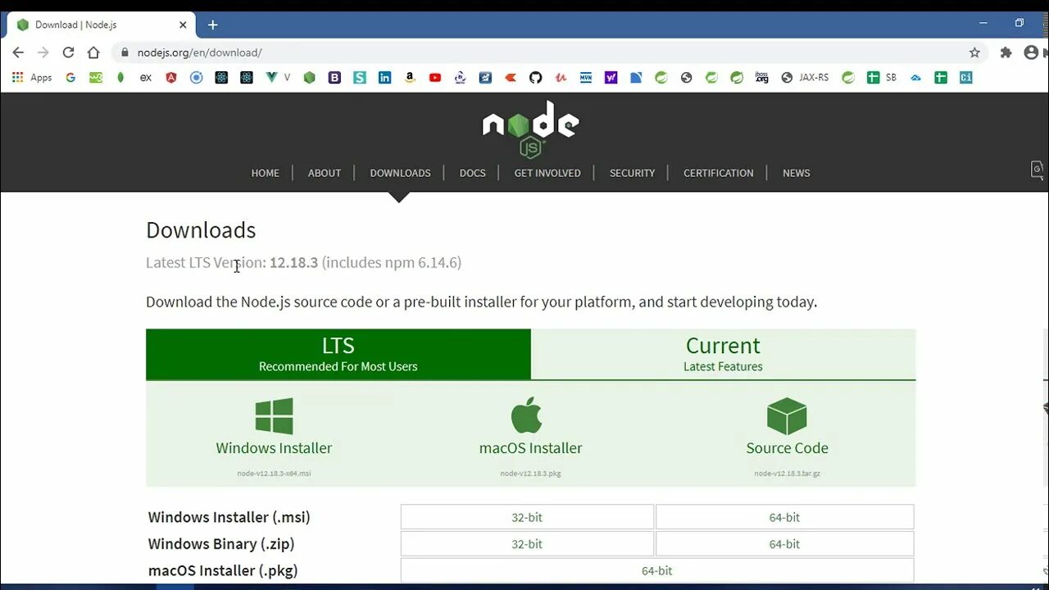This screenshot has width=1049, height=590.
Task: Click the Source Code cube icon
Action: coord(787,416)
